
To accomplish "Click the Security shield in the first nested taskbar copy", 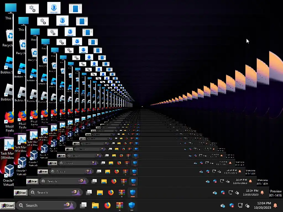I will pyautogui.click(x=133, y=192).
